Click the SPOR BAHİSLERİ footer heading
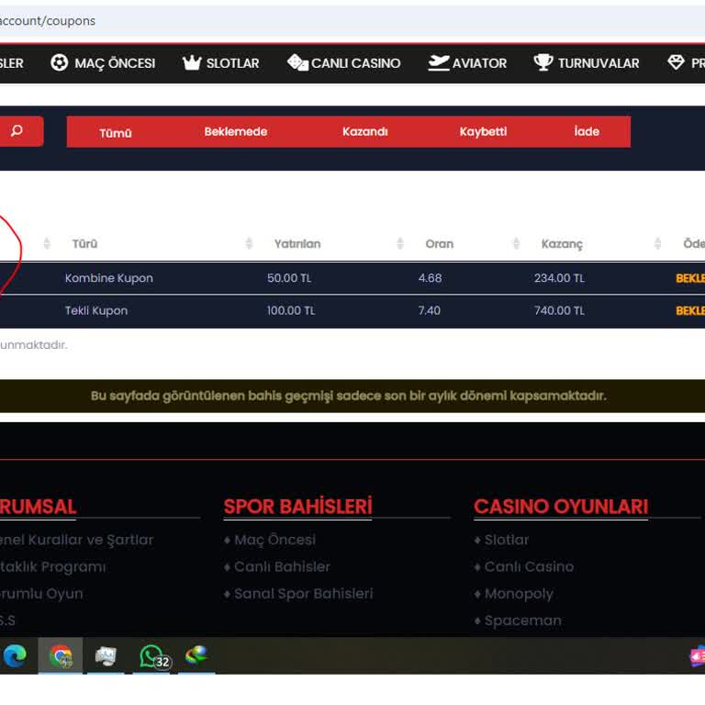705x705 pixels. pyautogui.click(x=297, y=507)
